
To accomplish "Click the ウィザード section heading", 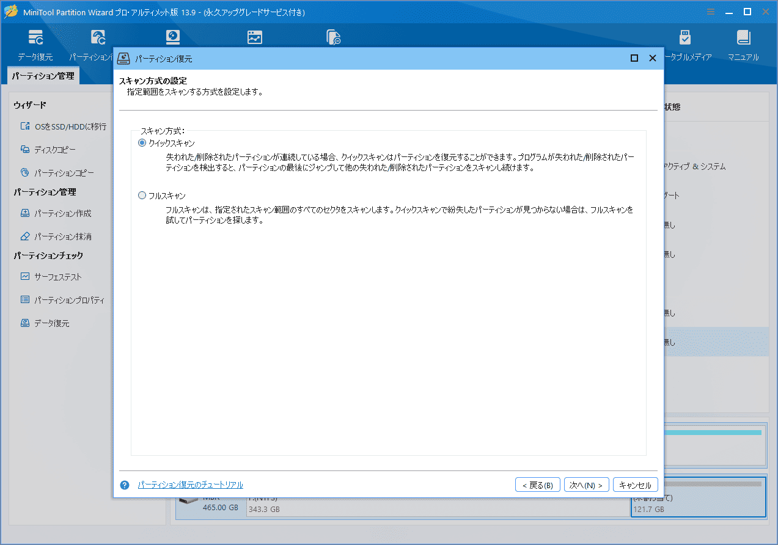I will [30, 106].
